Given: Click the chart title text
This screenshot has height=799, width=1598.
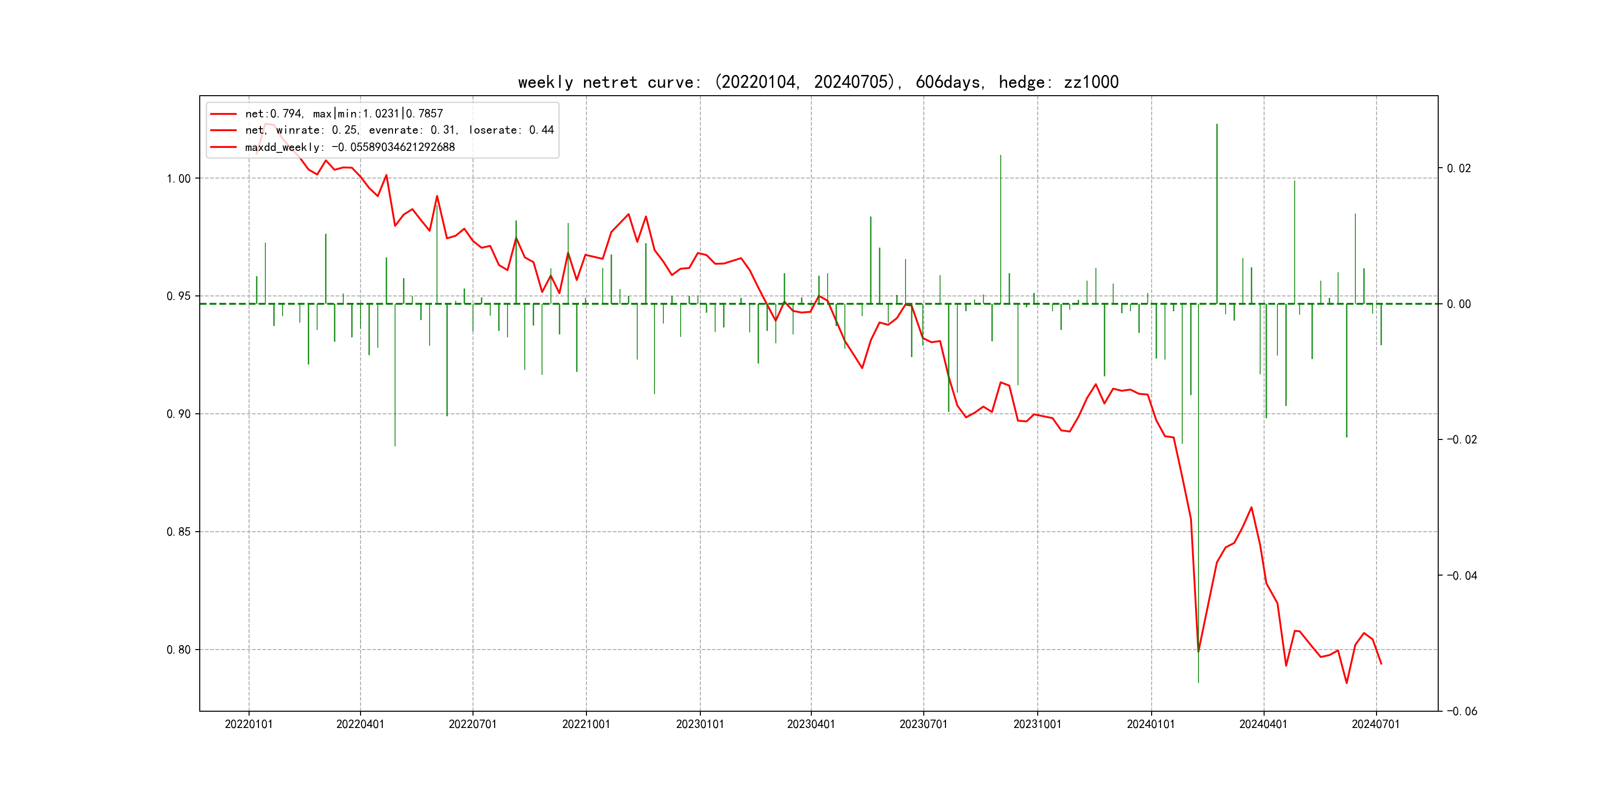Looking at the screenshot, I should [818, 82].
